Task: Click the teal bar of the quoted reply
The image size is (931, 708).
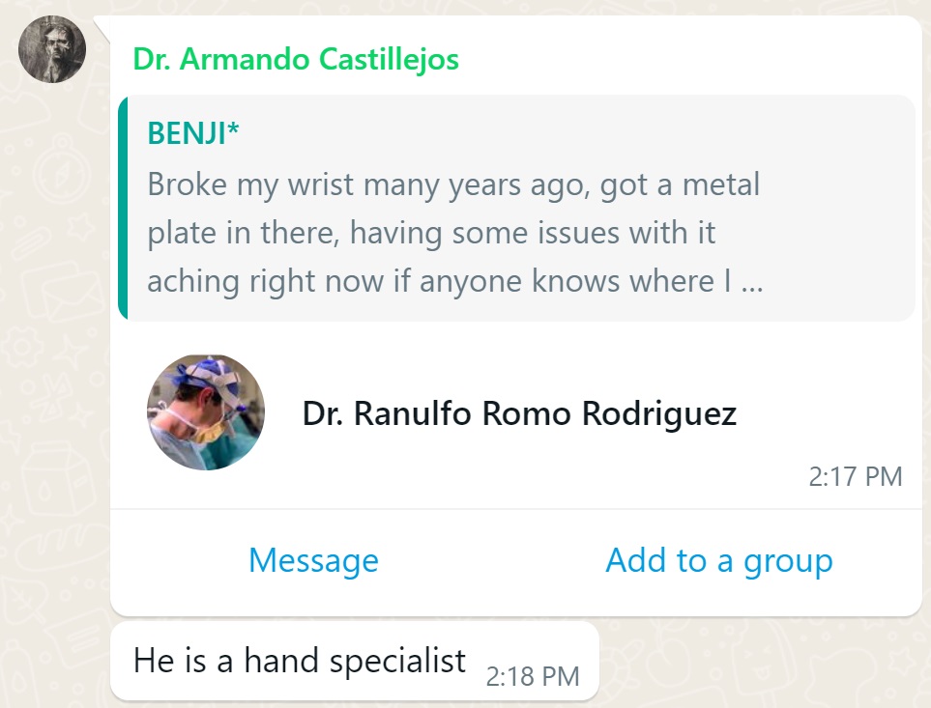Action: [x=123, y=208]
